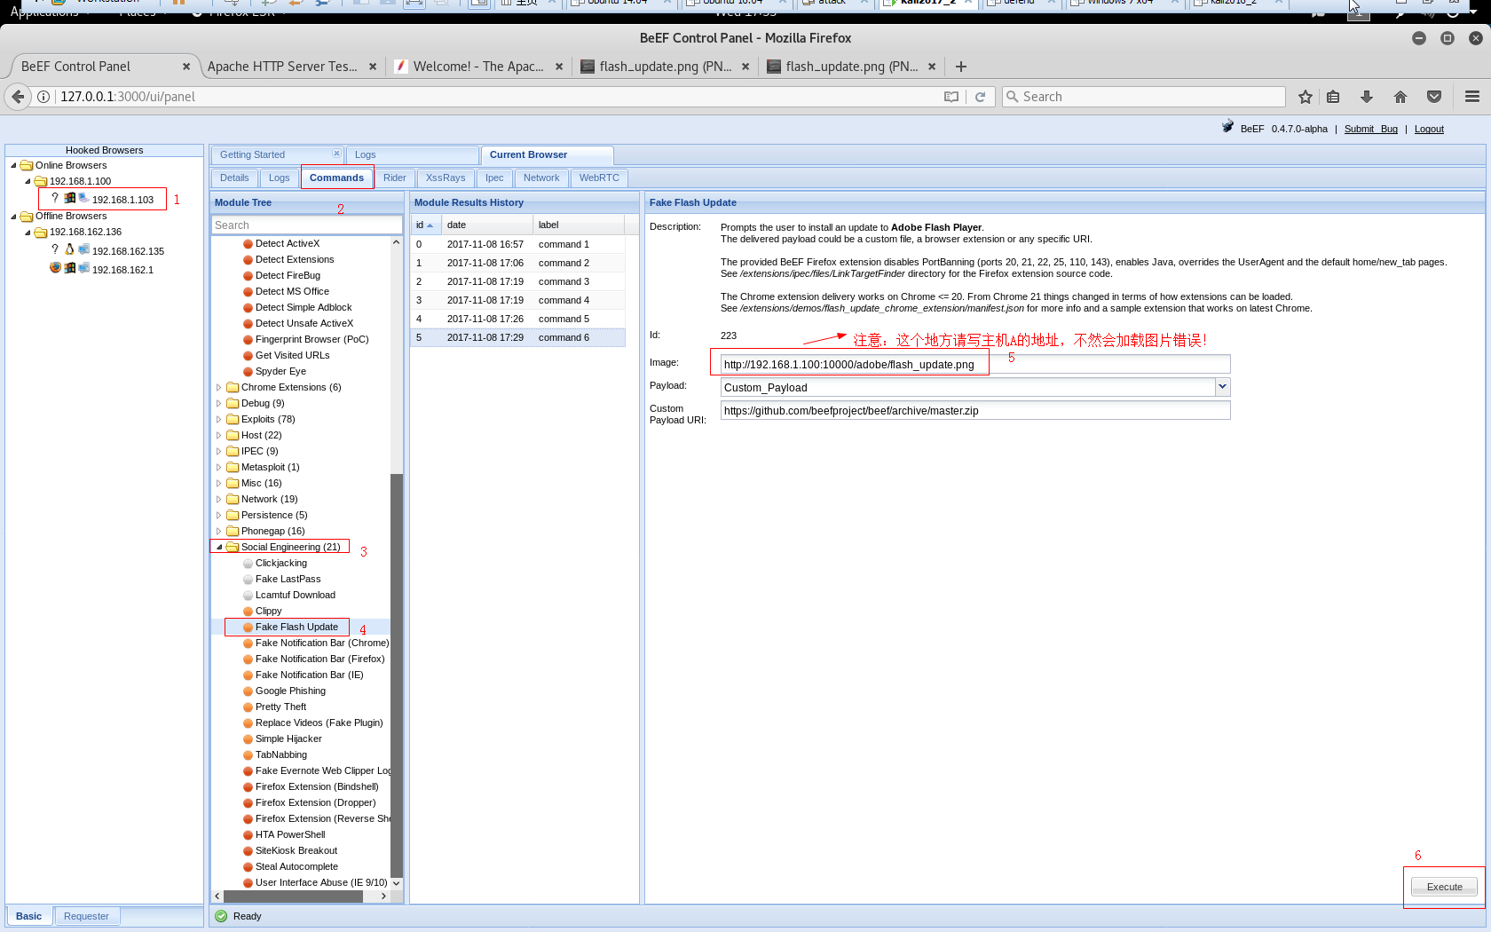Switch to the Logs sub-tab

pyautogui.click(x=279, y=178)
